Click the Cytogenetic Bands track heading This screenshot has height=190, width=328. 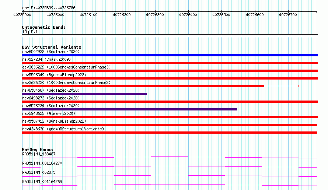click(44, 27)
